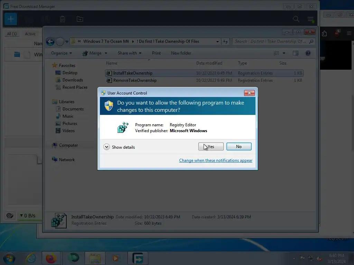Select Computer in the navigation pane
Image resolution: width=354 pixels, height=265 pixels.
pos(68,145)
